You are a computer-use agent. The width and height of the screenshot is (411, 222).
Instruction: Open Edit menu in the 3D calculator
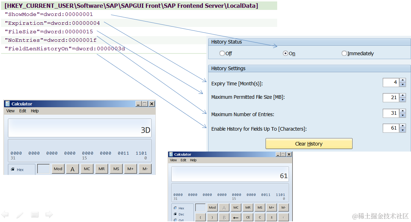23,111
